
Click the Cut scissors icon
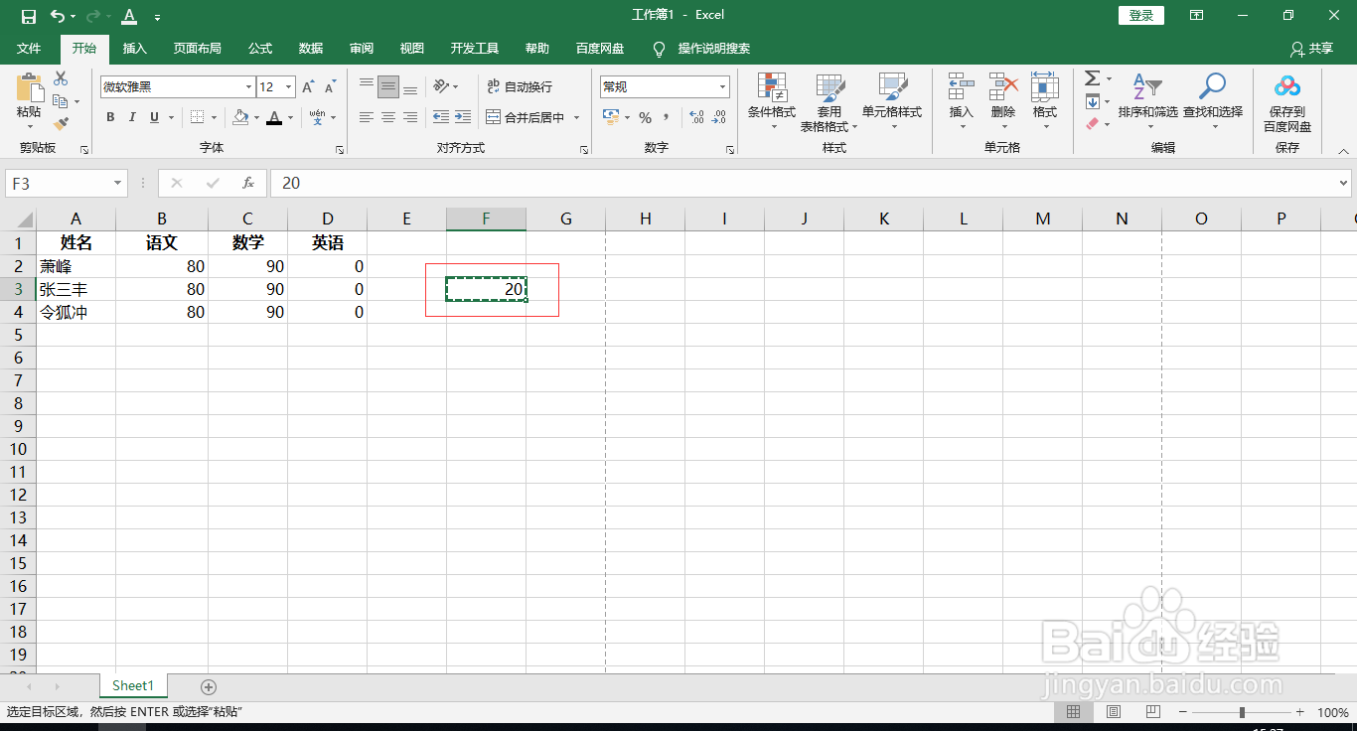click(x=61, y=78)
